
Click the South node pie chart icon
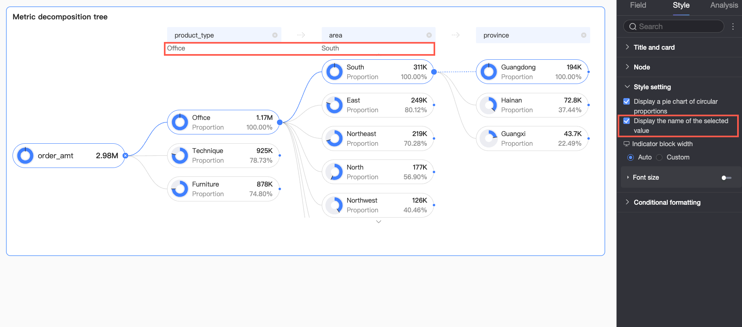(334, 72)
